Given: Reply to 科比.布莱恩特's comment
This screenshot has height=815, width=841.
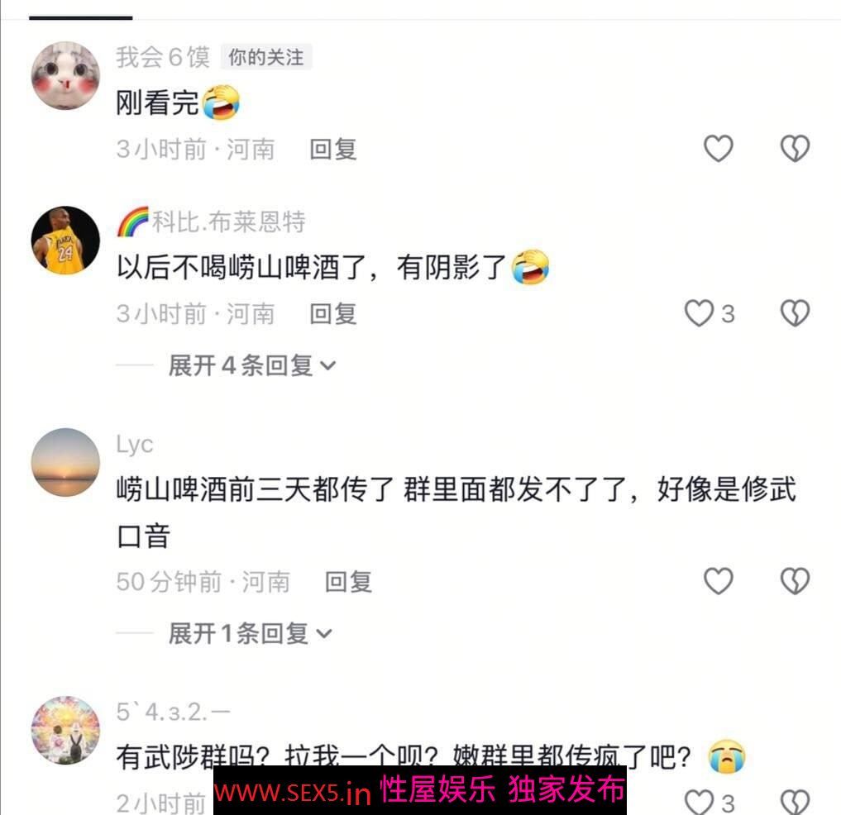Looking at the screenshot, I should (333, 313).
